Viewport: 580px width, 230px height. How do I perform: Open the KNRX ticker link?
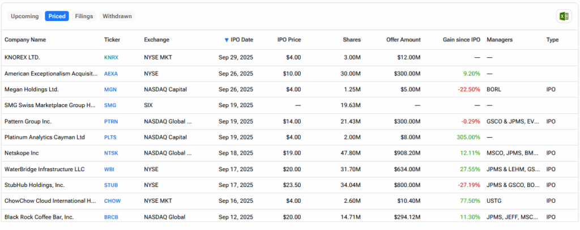point(112,58)
